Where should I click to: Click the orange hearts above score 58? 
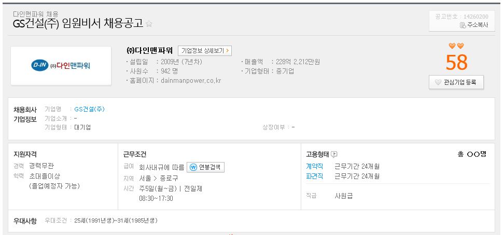pyautogui.click(x=456, y=46)
